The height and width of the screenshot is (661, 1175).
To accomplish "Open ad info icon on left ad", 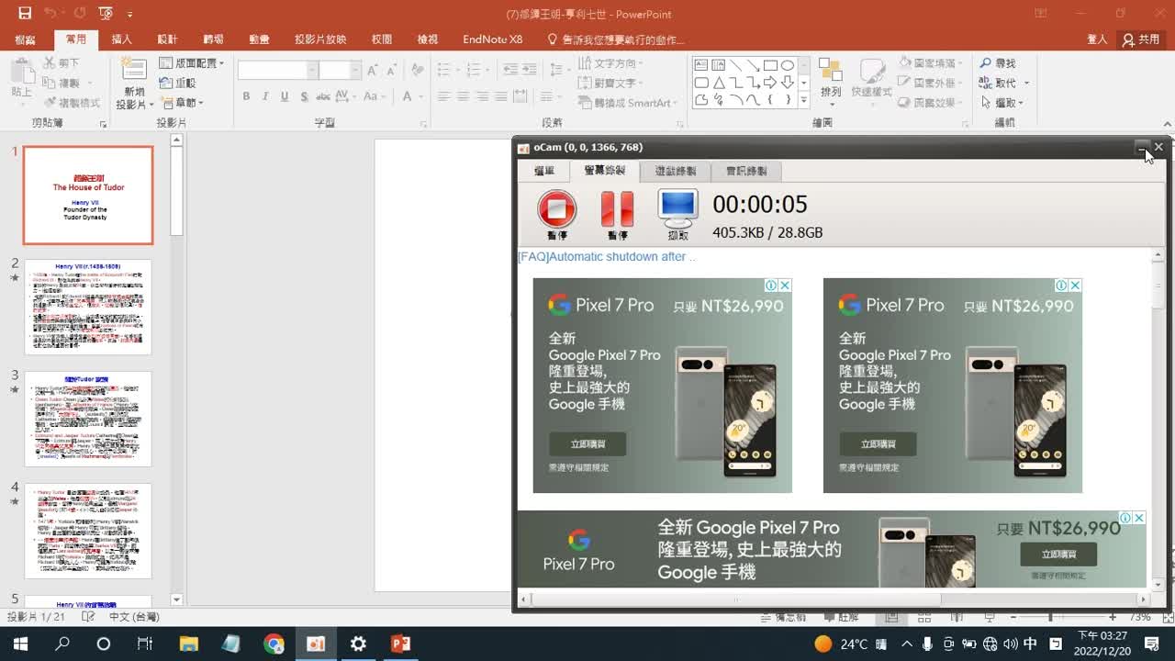I will (772, 286).
